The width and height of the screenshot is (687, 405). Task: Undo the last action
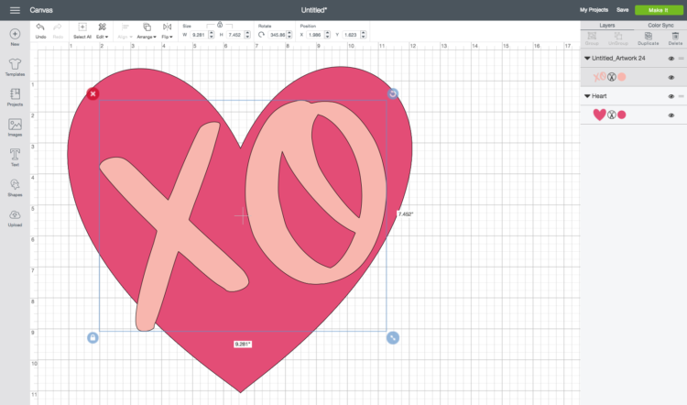tap(40, 30)
